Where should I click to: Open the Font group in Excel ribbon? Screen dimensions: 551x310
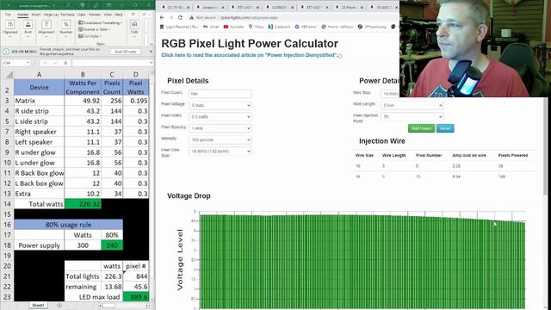coord(28,28)
